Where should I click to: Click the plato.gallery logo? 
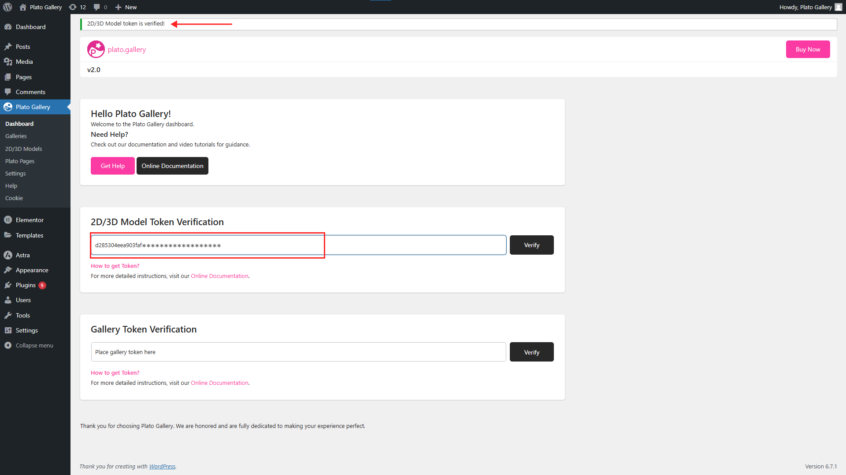(x=95, y=49)
